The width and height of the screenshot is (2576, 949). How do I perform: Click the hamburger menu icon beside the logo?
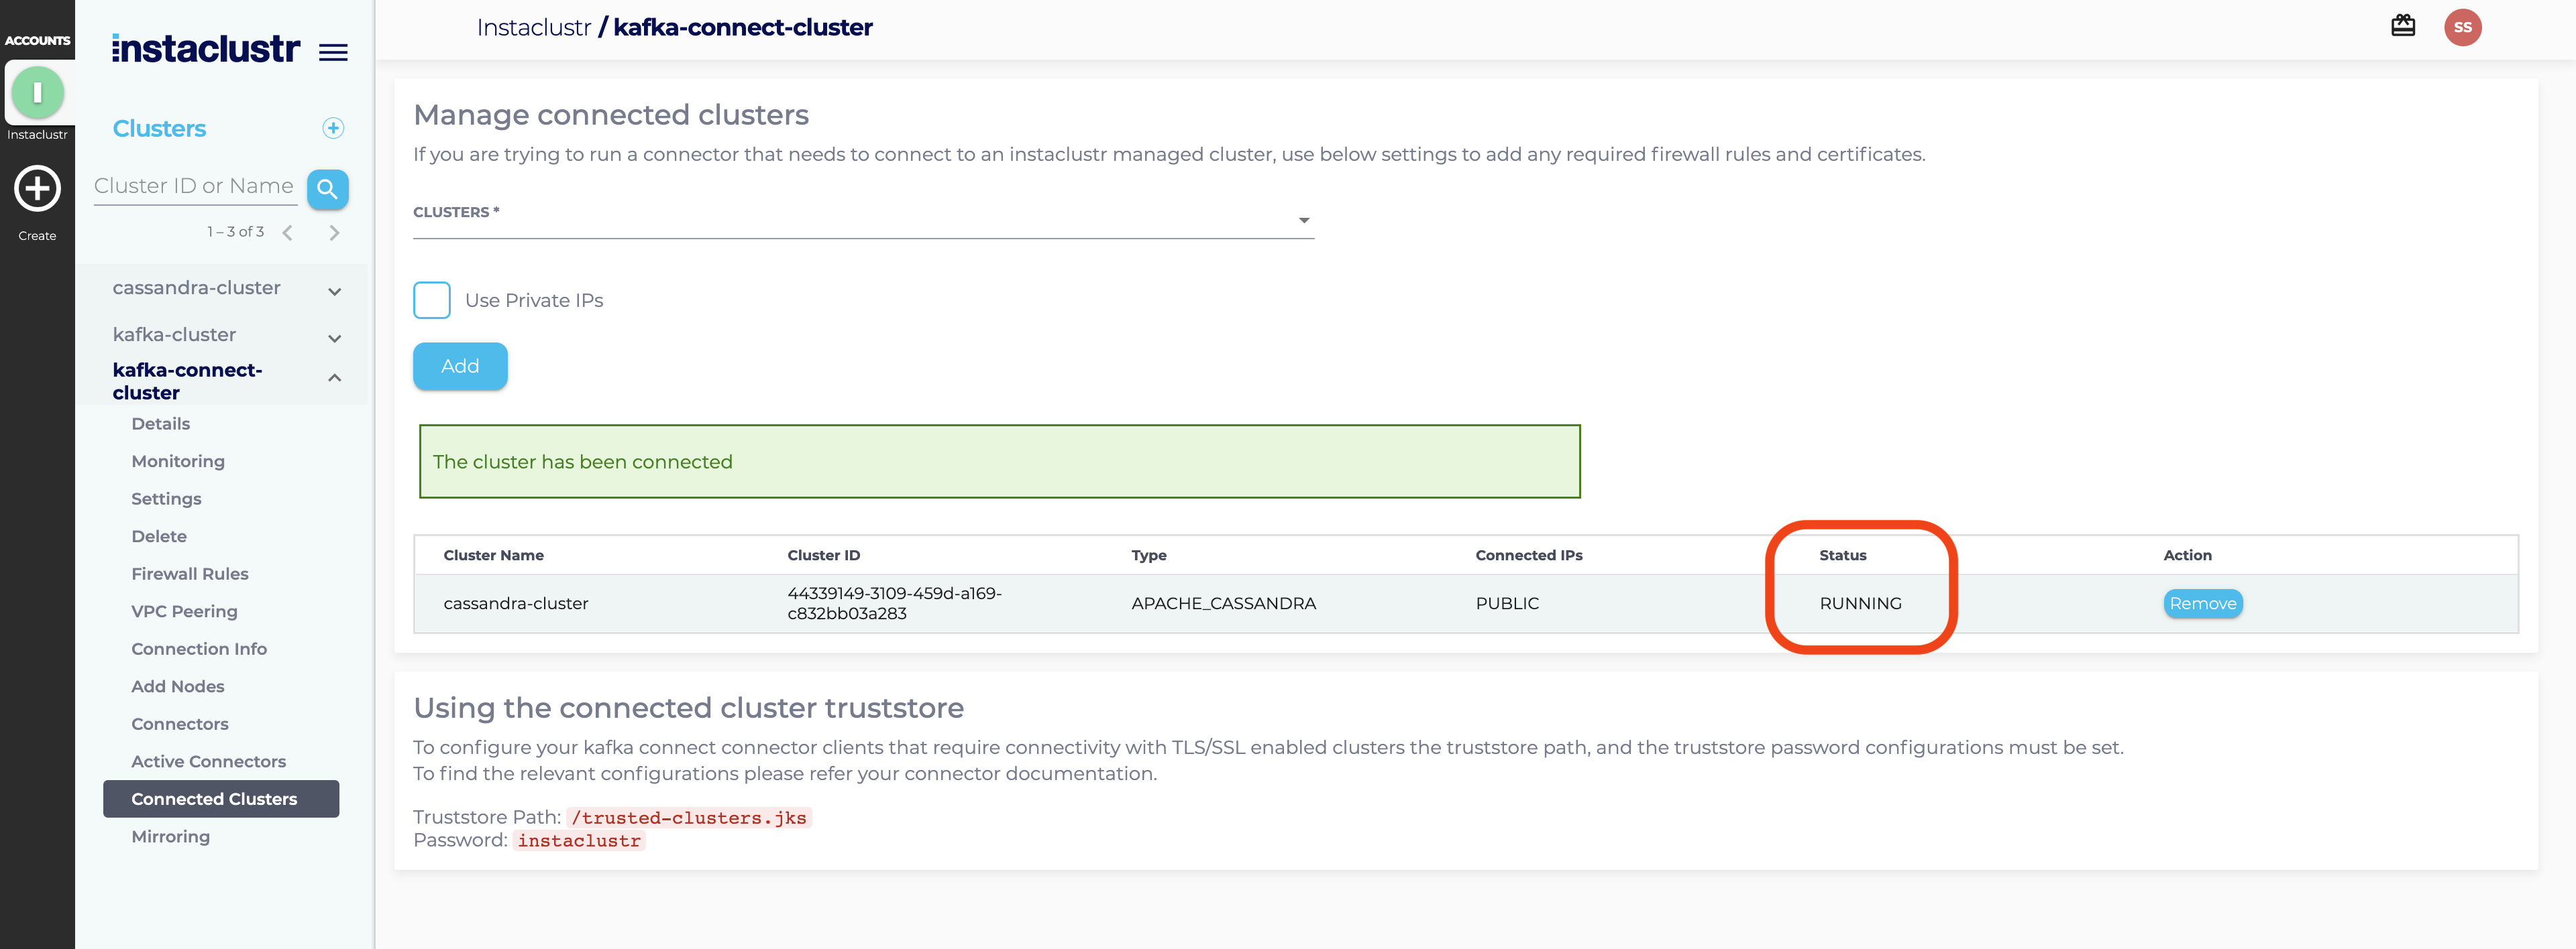[x=333, y=52]
